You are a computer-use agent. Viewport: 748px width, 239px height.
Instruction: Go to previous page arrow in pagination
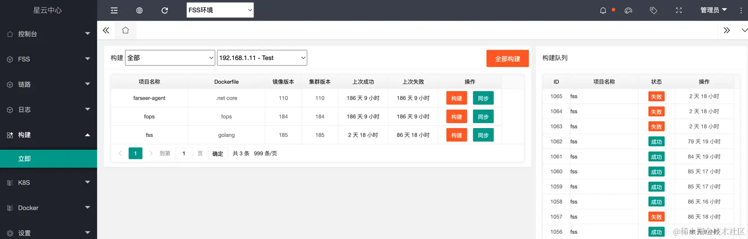point(120,153)
